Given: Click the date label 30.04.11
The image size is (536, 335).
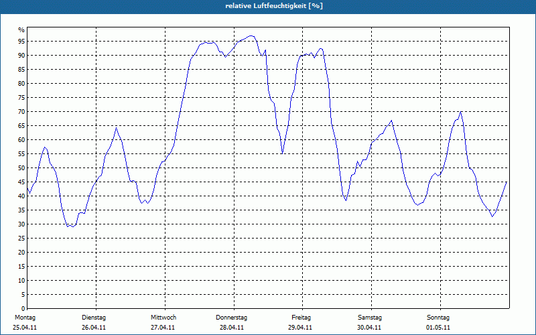Looking at the screenshot, I should (369, 328).
